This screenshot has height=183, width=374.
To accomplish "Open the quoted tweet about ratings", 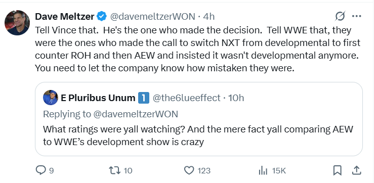I will point(199,119).
